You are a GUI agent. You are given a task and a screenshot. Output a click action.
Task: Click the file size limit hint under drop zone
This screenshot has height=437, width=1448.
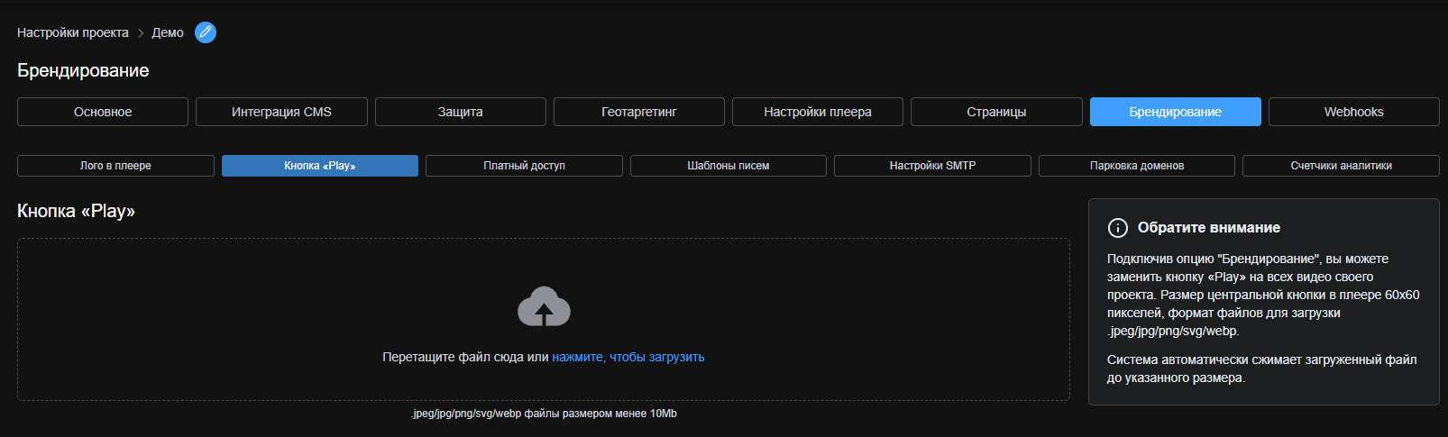(544, 414)
